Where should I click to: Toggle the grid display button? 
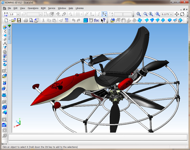(x=78, y=14)
